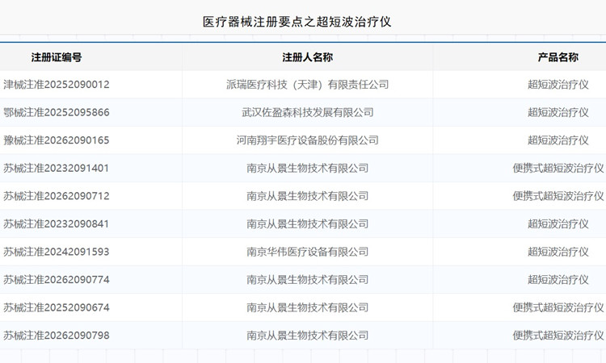This screenshot has height=363, width=606.
Task: Click the 注册证编号 column header
Action: click(x=57, y=57)
